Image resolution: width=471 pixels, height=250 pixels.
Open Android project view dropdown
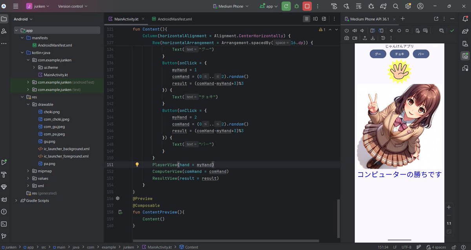pos(23,19)
